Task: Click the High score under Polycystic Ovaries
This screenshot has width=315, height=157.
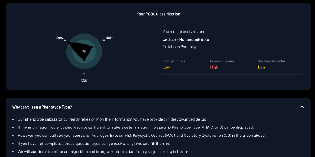Action: click(x=214, y=67)
